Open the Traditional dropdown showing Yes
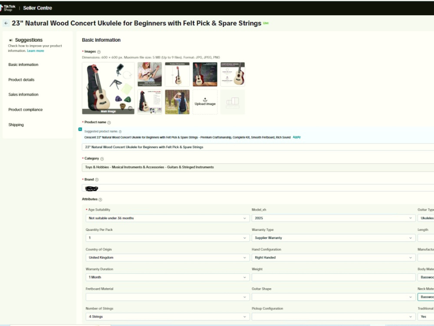The image size is (434, 326). pyautogui.click(x=426, y=316)
